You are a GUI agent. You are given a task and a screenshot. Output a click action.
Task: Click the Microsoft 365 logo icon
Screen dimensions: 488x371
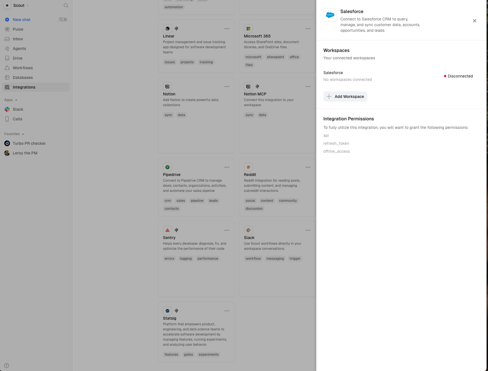(248, 29)
